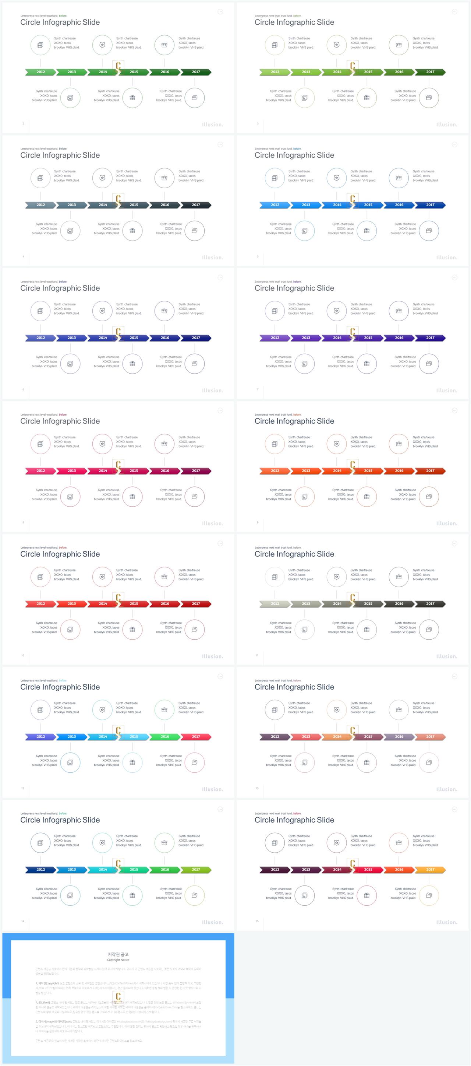Select the briefcase icon on the orange timeline slide
Screen dimensions: 471x1066
[399, 444]
